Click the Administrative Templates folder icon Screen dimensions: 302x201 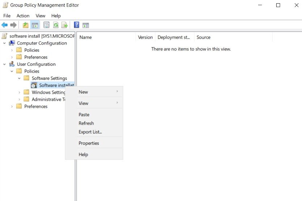(x=26, y=99)
